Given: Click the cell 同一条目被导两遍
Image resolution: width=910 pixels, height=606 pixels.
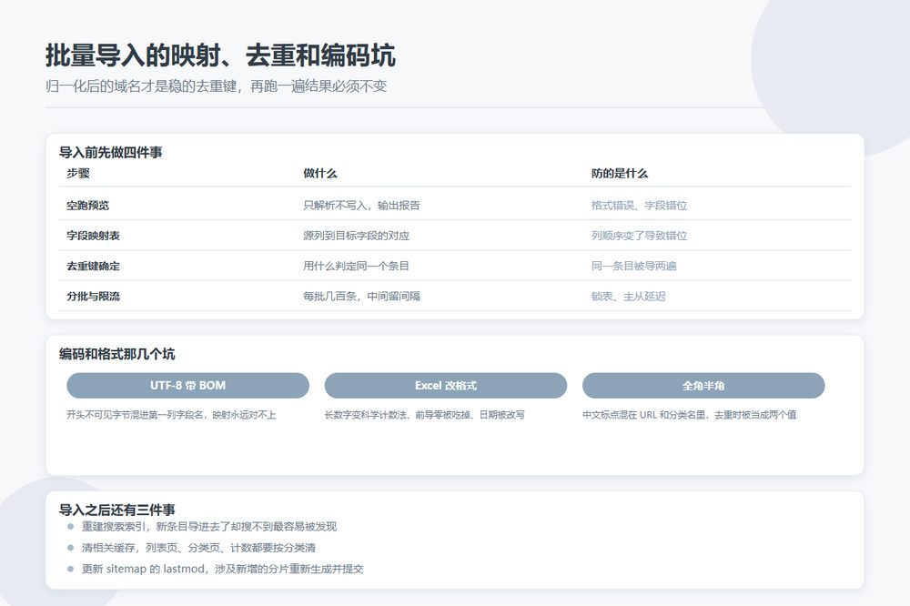Looking at the screenshot, I should [633, 266].
